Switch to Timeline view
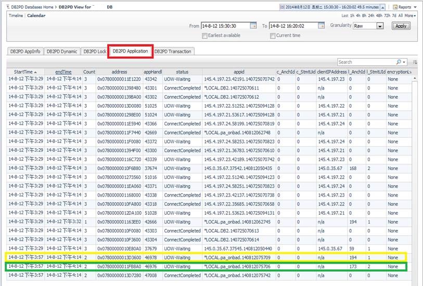 click(x=17, y=16)
